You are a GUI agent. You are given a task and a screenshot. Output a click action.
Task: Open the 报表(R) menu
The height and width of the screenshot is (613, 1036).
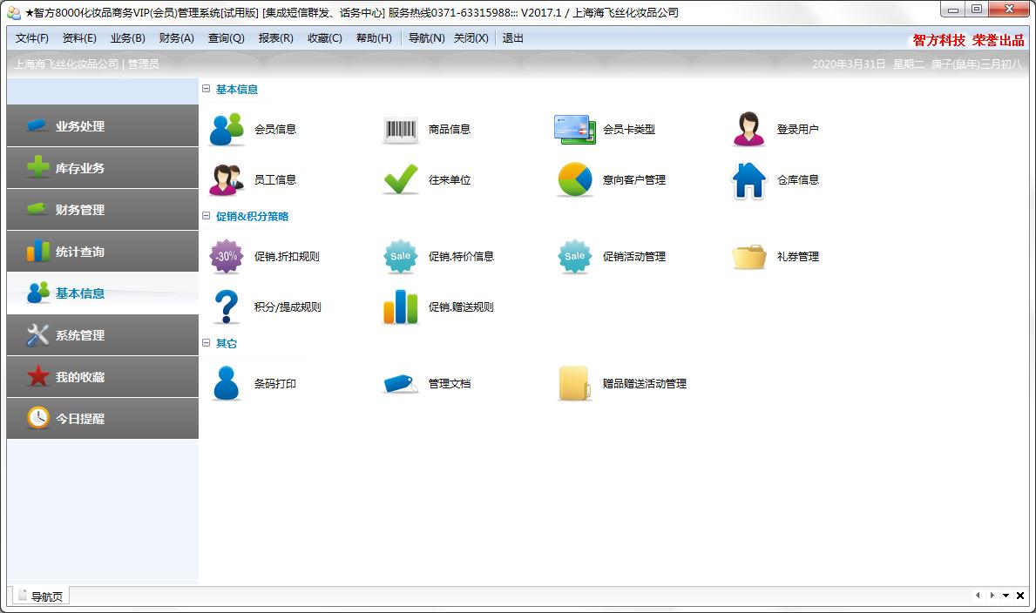[275, 38]
